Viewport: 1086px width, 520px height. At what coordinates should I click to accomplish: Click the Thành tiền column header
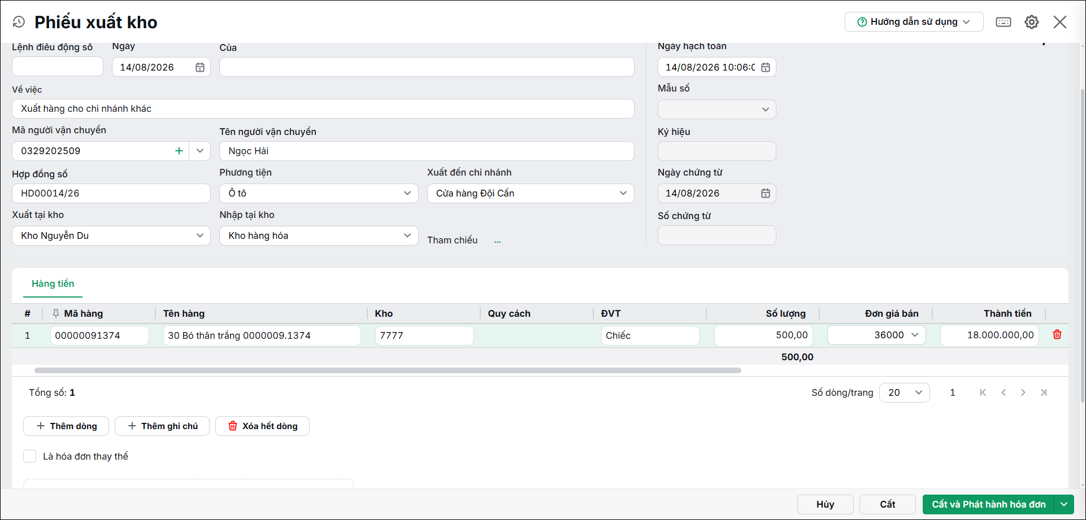click(1007, 313)
